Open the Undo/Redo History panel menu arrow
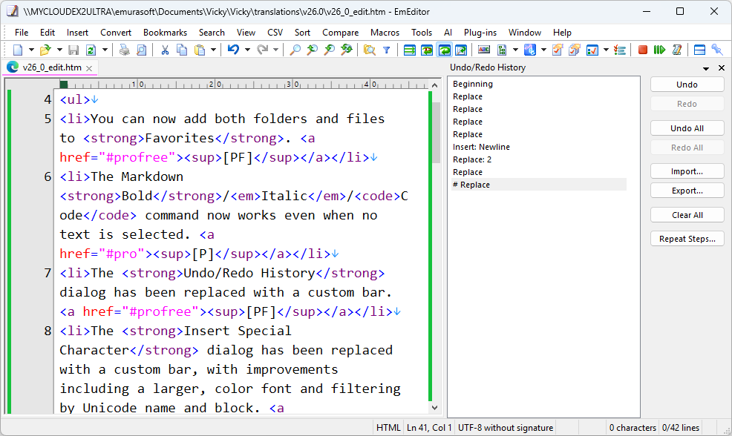 pos(706,68)
